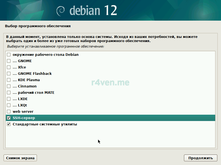This screenshot has width=221, height=165.
Task: Tick the Xfce checkbox
Action: pyautogui.click(x=9, y=67)
